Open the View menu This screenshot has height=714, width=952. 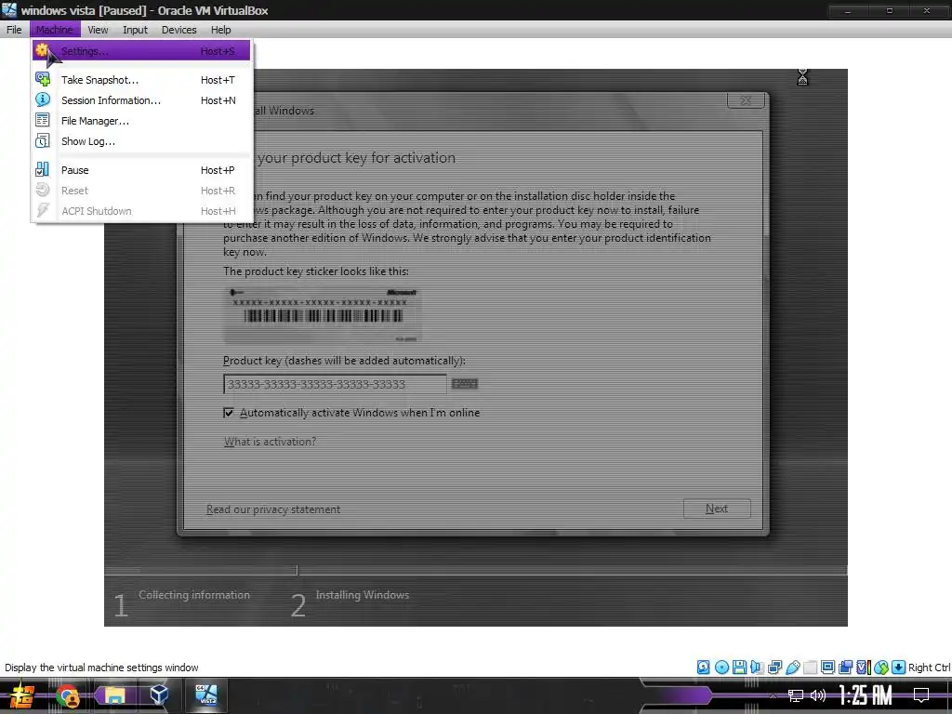97,29
